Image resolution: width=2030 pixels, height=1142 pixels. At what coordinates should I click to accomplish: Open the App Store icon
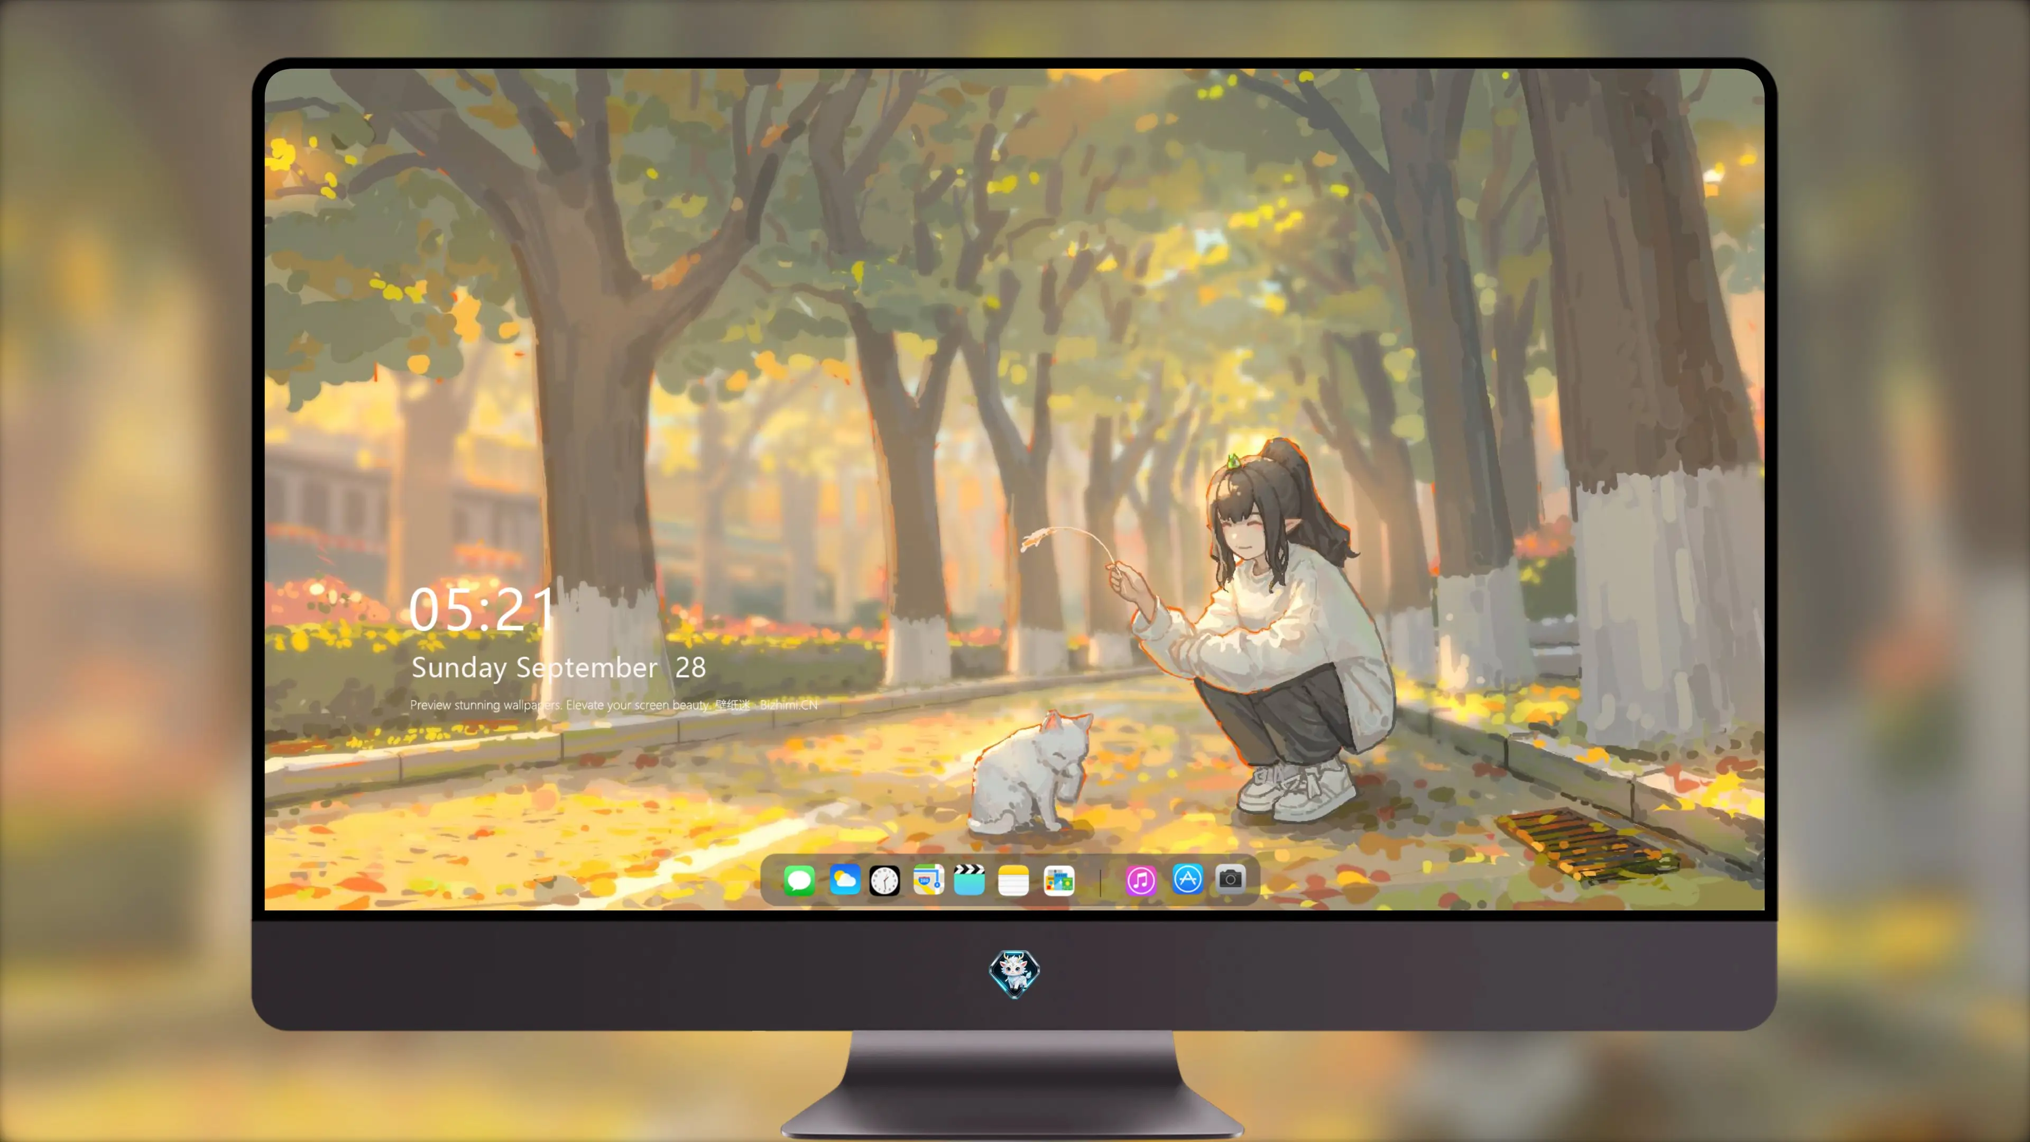coord(1187,879)
